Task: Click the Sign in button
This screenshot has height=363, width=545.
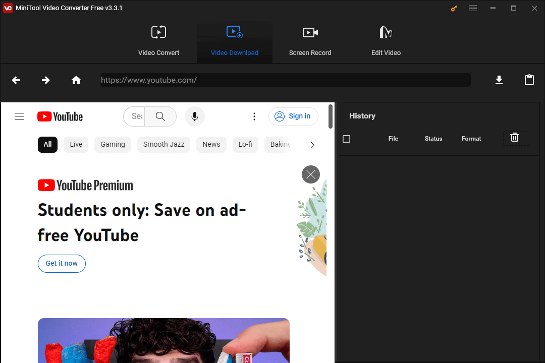Action: click(293, 116)
